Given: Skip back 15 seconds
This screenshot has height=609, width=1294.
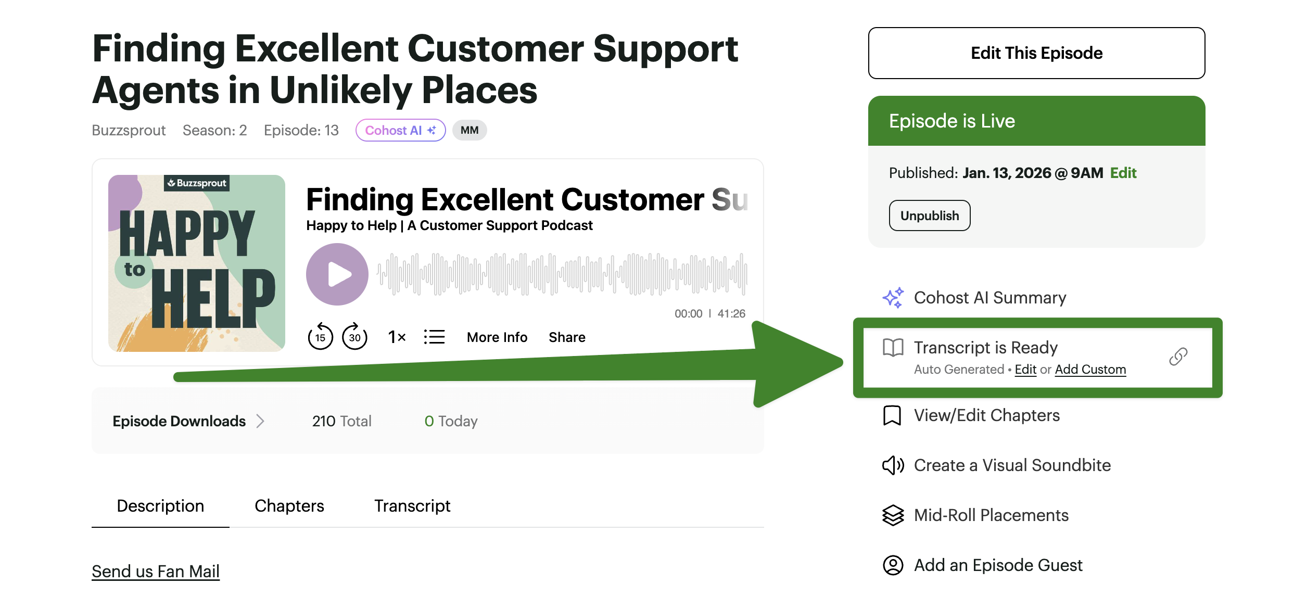Looking at the screenshot, I should click(x=320, y=337).
